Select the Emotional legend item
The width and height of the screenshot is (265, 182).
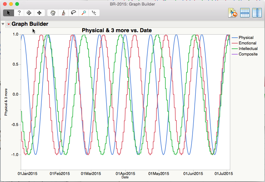coord(247,43)
